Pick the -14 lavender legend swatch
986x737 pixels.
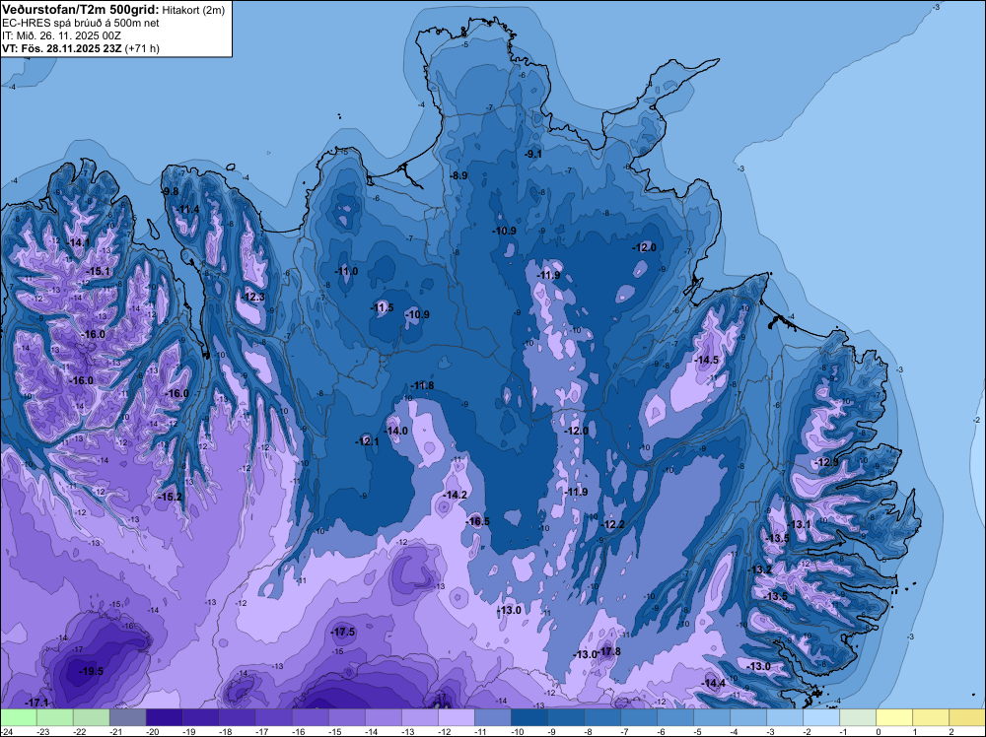tap(383, 717)
